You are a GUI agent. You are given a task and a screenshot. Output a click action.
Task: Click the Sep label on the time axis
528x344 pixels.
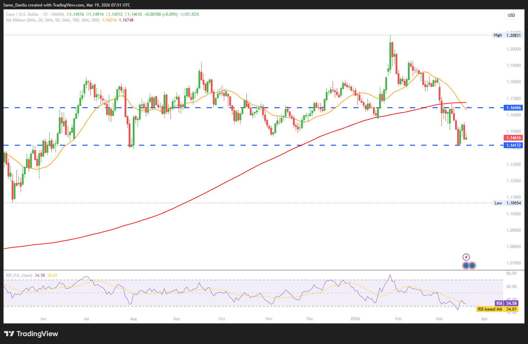(x=176, y=319)
